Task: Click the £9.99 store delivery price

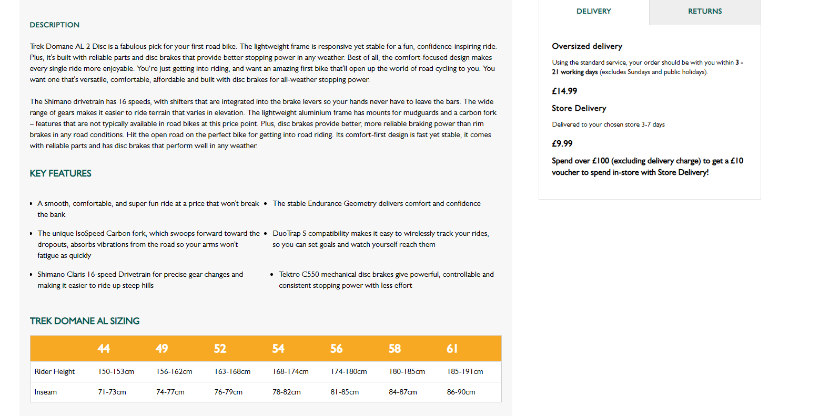Action: (x=562, y=143)
